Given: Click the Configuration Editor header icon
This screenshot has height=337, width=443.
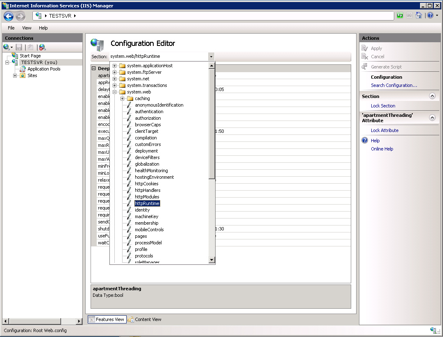Looking at the screenshot, I should tap(98, 44).
